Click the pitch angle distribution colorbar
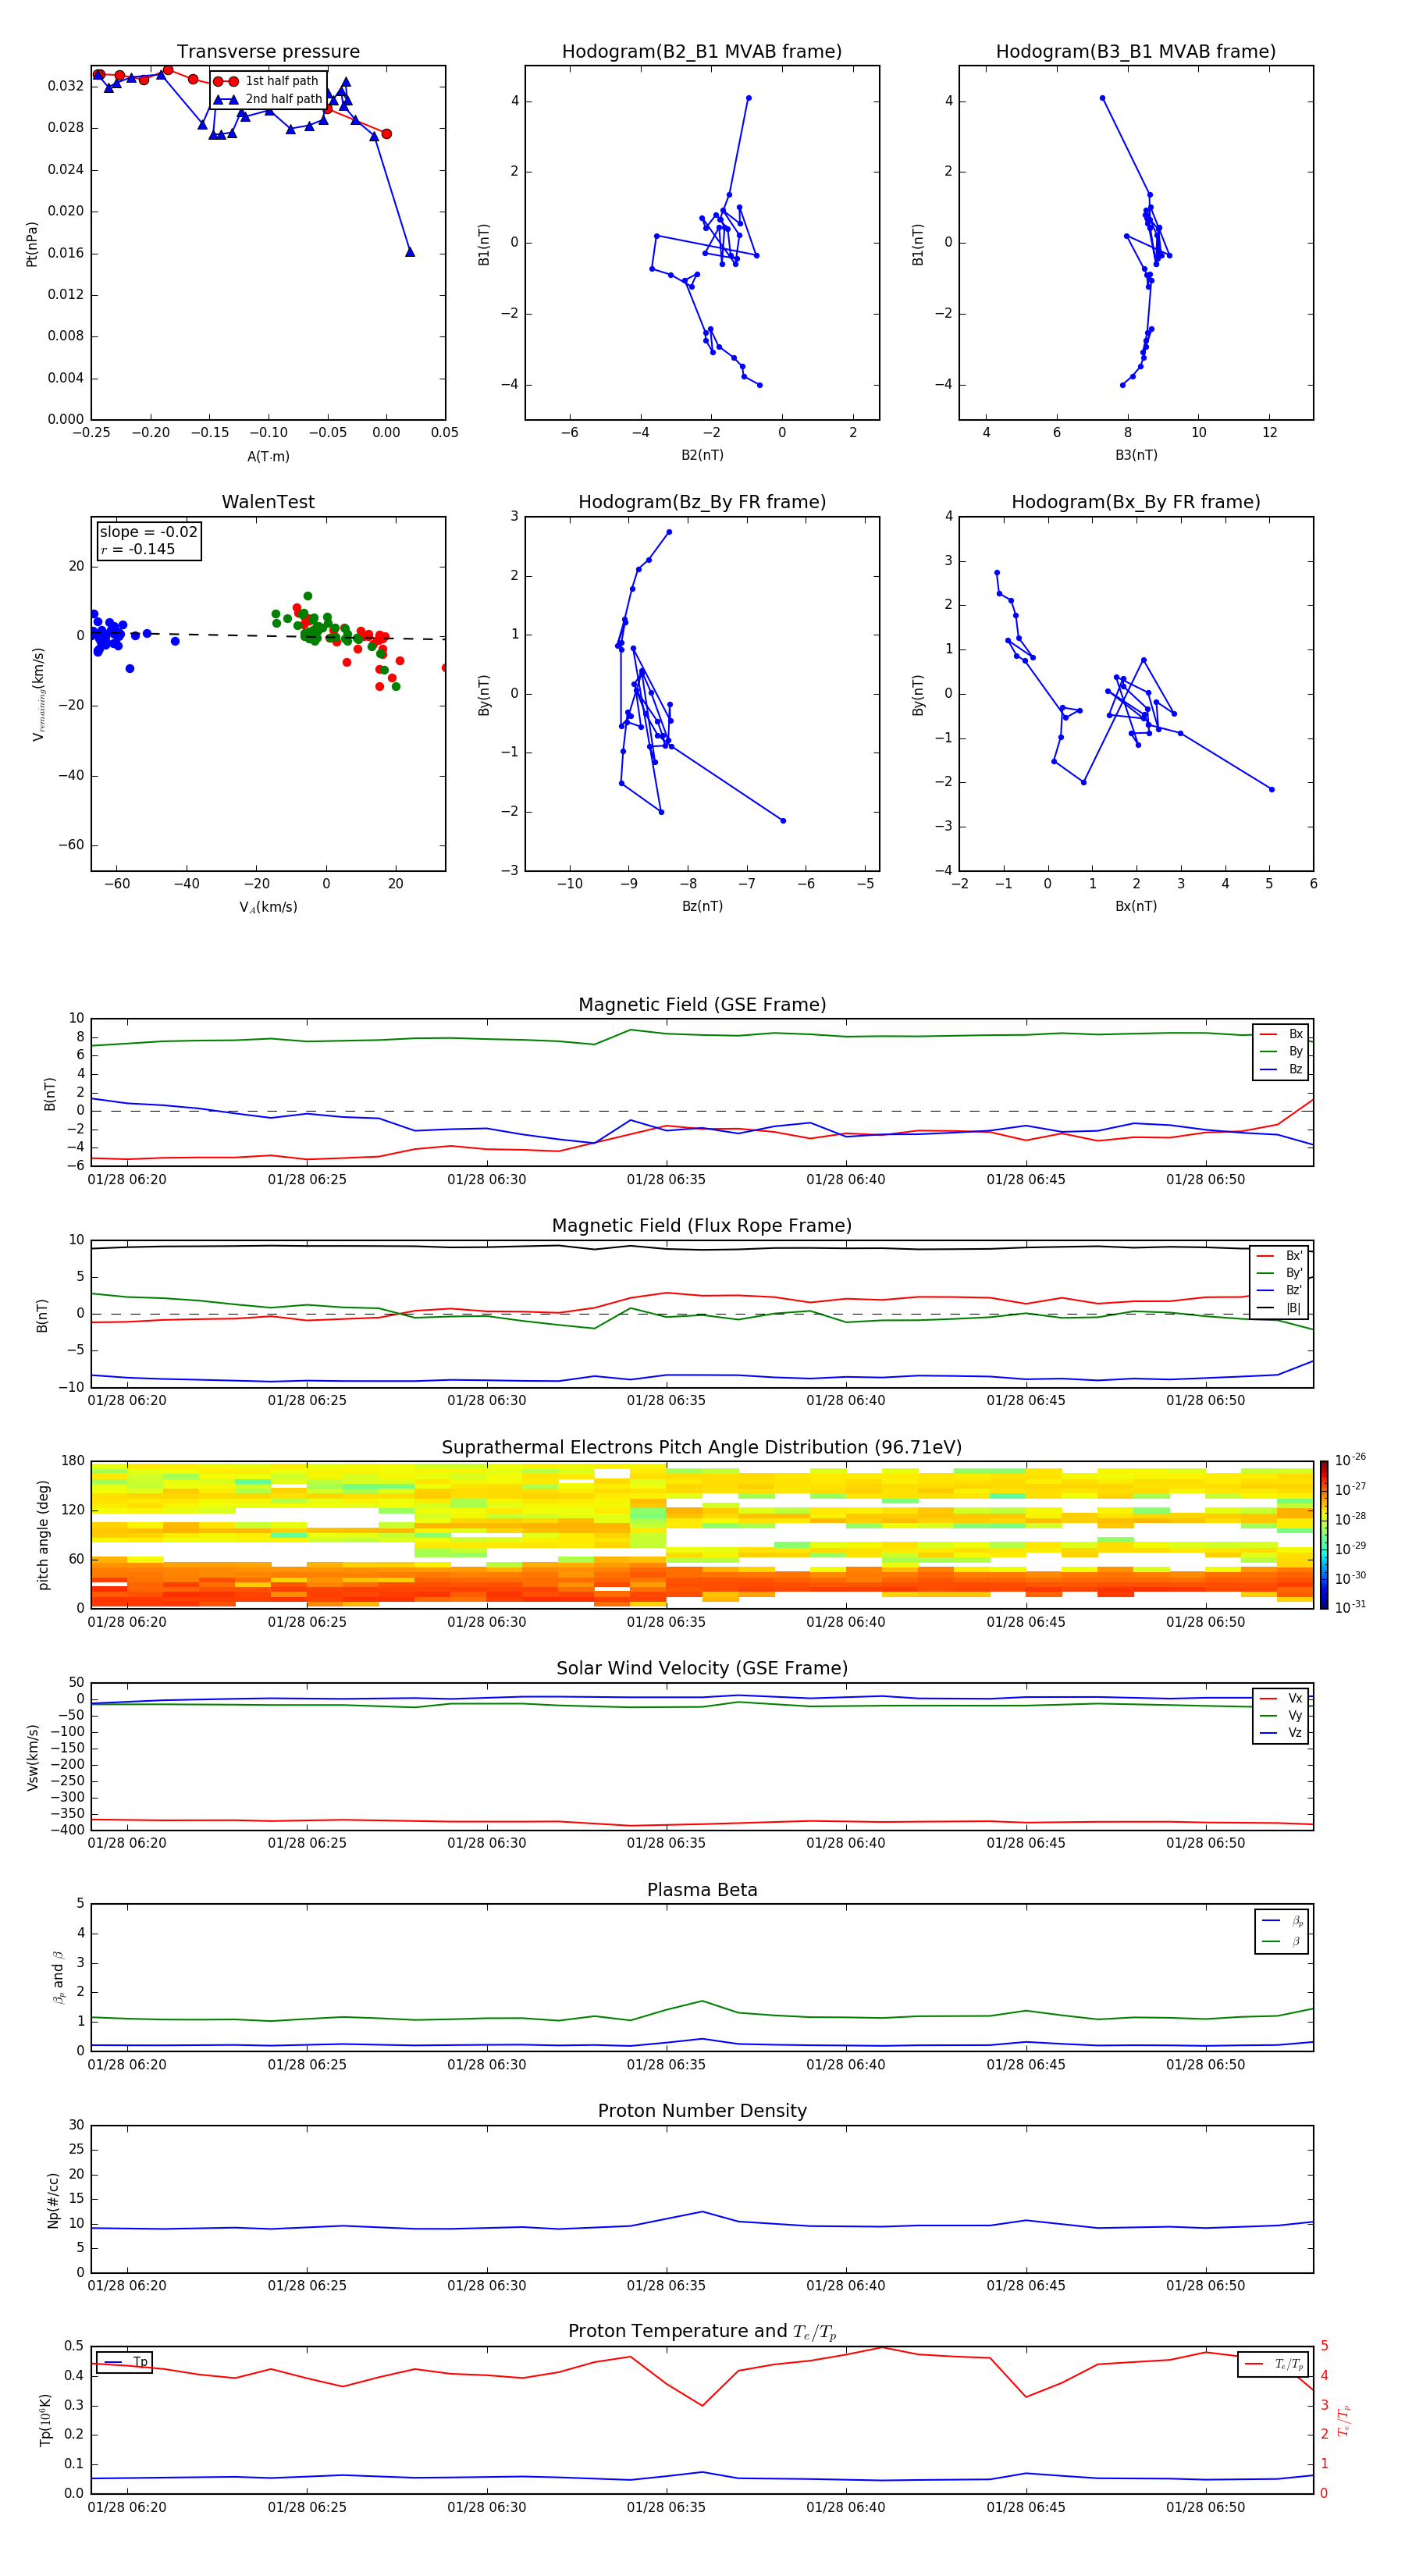 pos(1324,1535)
